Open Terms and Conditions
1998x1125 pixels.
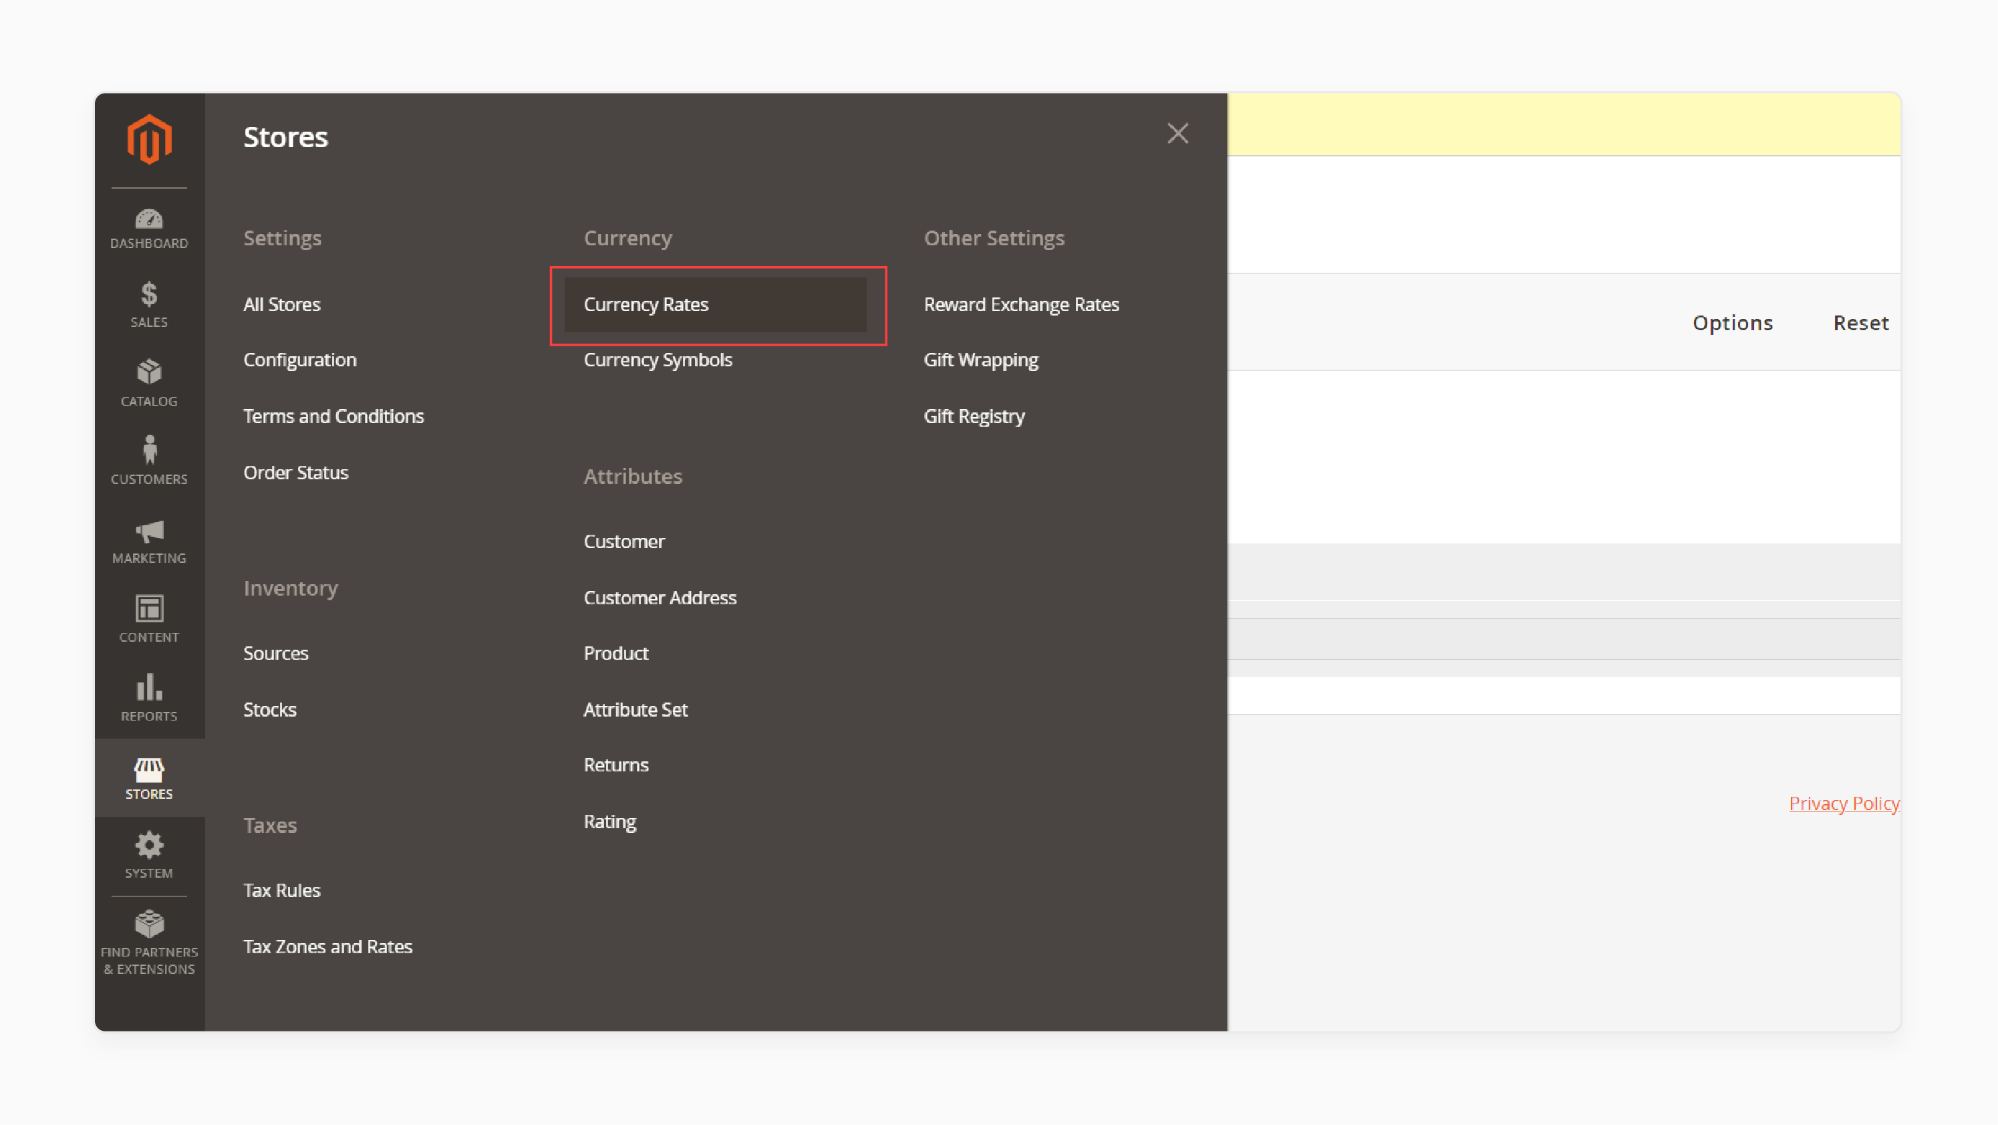coord(333,416)
